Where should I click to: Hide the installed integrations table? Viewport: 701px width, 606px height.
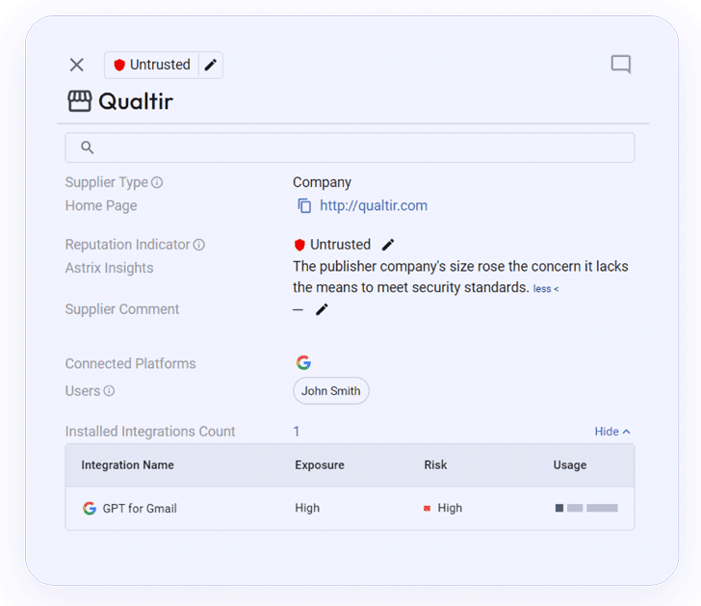click(611, 432)
